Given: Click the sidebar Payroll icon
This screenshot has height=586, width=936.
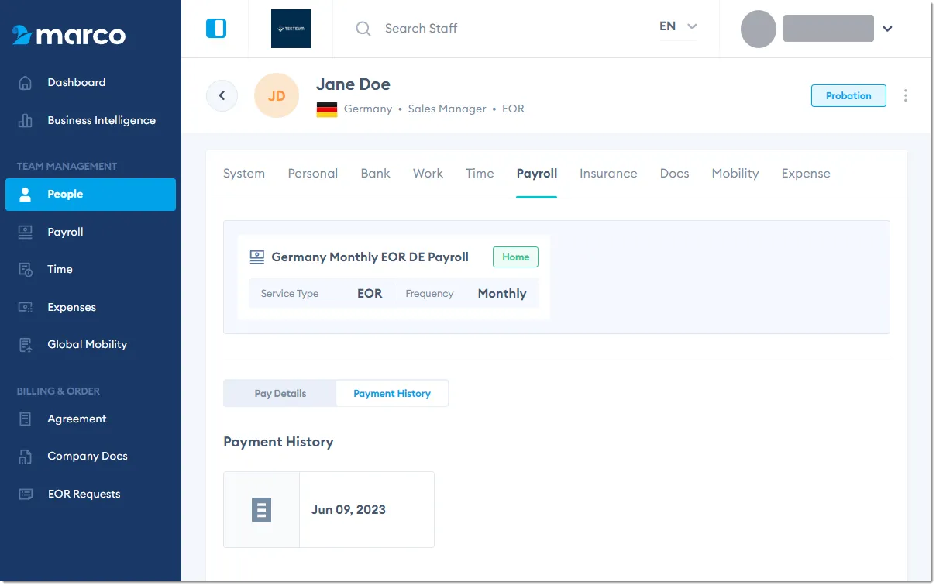Looking at the screenshot, I should [26, 232].
